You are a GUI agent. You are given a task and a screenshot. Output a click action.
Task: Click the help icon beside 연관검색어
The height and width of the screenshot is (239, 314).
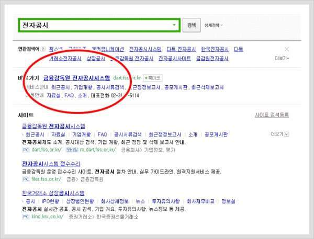[43, 49]
